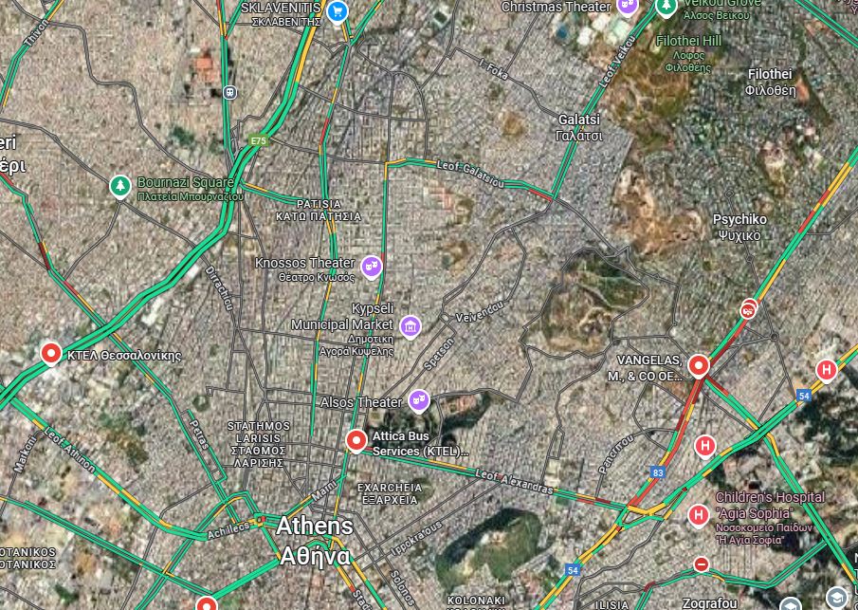The width and height of the screenshot is (858, 610).
Task: Click the Attica Bus Services red pin
Action: [356, 441]
